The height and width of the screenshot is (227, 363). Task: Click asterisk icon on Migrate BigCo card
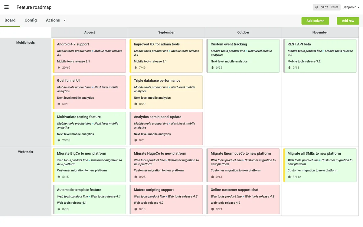(x=59, y=177)
